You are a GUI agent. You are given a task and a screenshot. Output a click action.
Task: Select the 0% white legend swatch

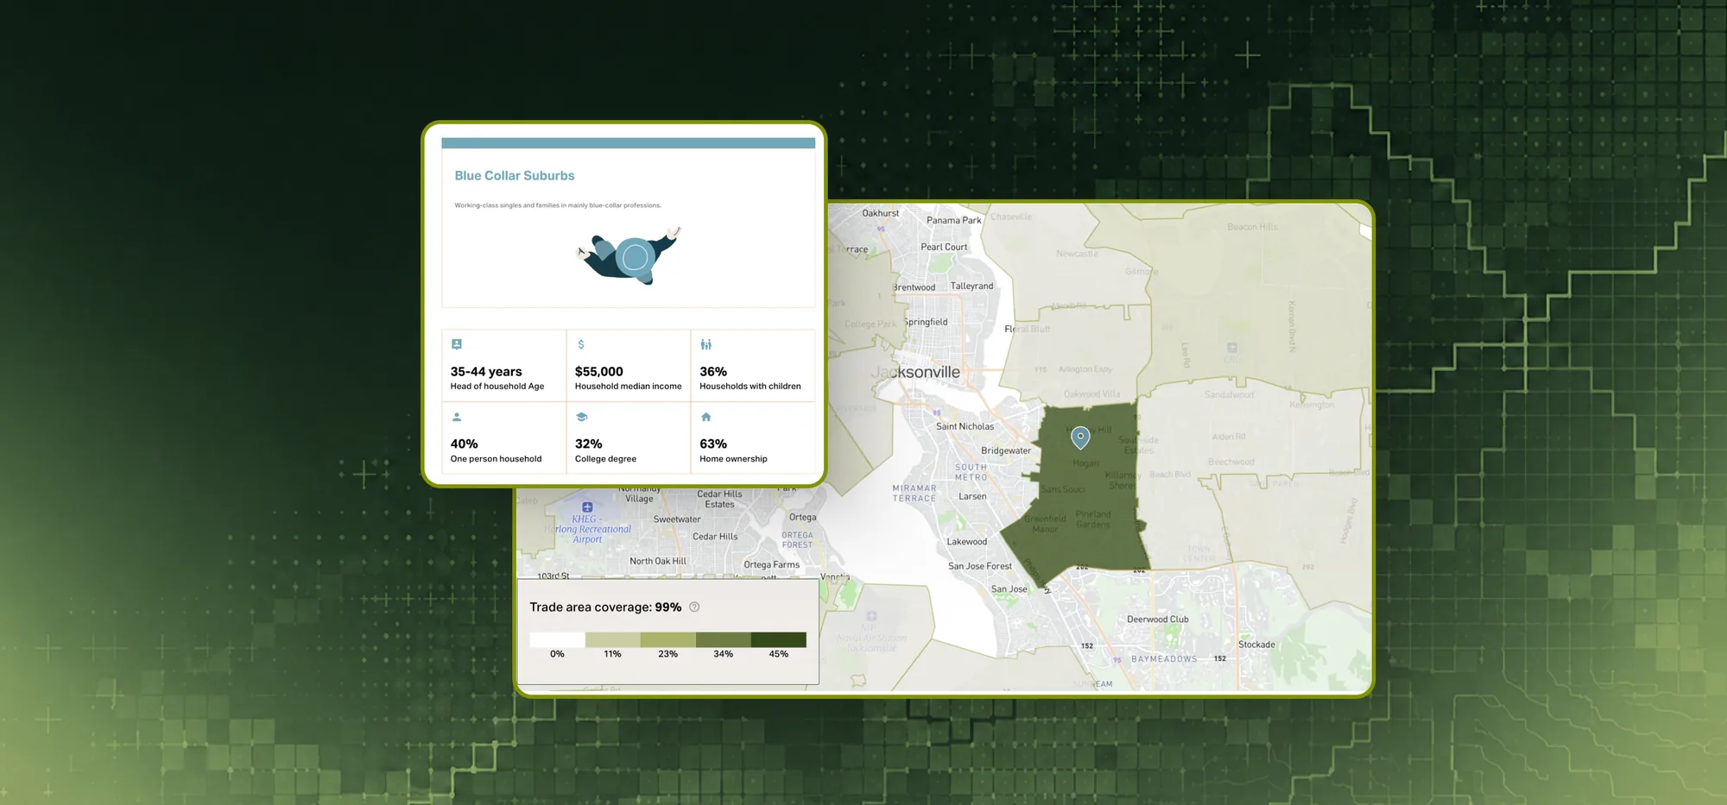click(x=557, y=639)
